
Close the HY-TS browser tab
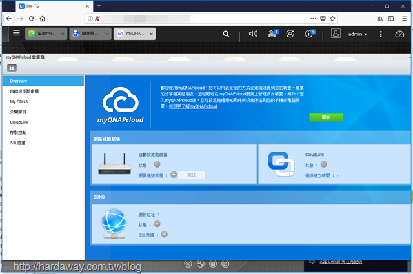click(x=88, y=6)
